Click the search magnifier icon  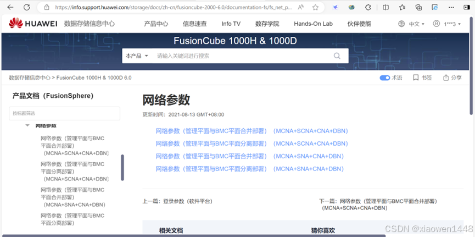tap(337, 56)
